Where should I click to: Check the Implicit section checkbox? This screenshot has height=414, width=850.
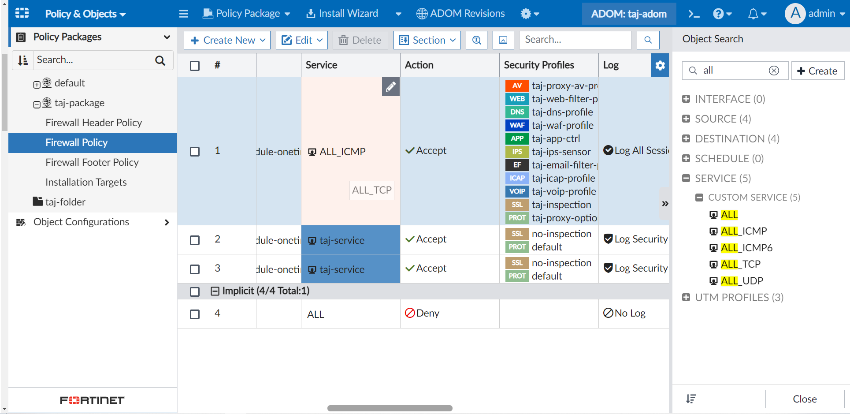[195, 292]
